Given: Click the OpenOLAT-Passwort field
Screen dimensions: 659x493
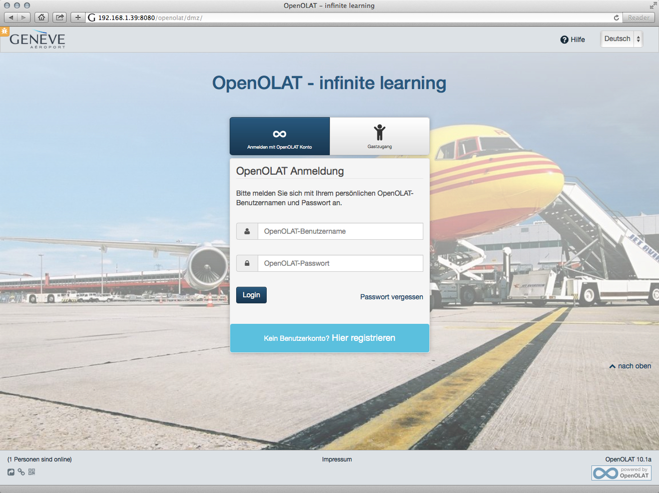Looking at the screenshot, I should tap(340, 263).
